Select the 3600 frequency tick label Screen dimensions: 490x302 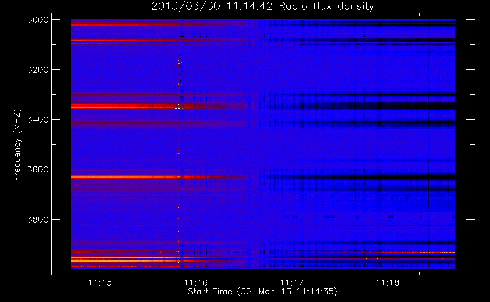tap(38, 169)
